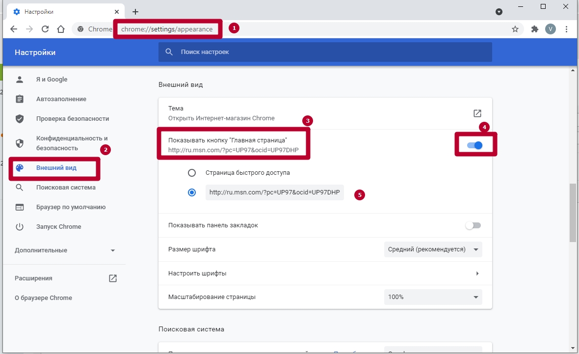Click the palette icon for Внешний вид

(x=20, y=168)
